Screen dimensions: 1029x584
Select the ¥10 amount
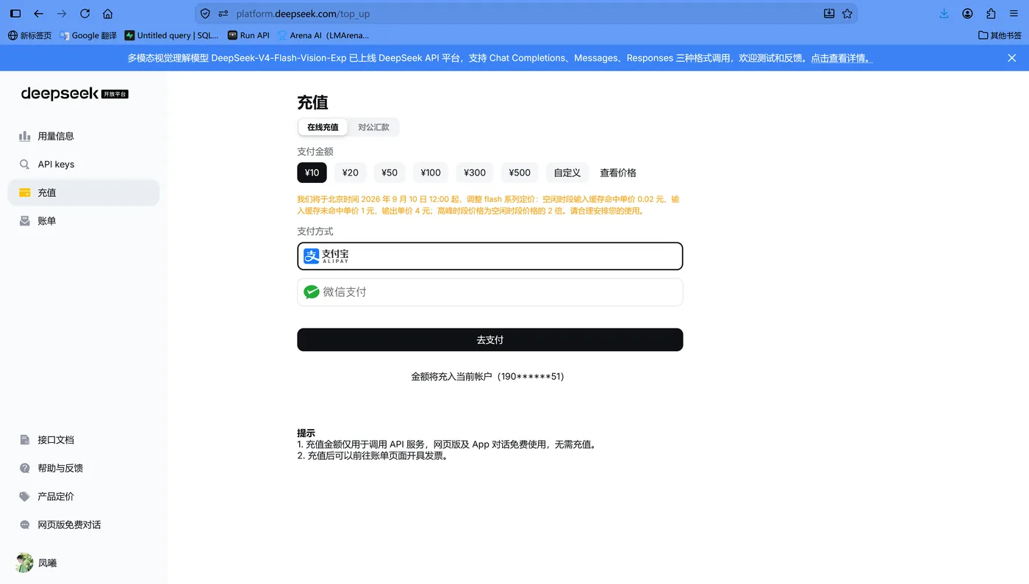[x=312, y=173]
